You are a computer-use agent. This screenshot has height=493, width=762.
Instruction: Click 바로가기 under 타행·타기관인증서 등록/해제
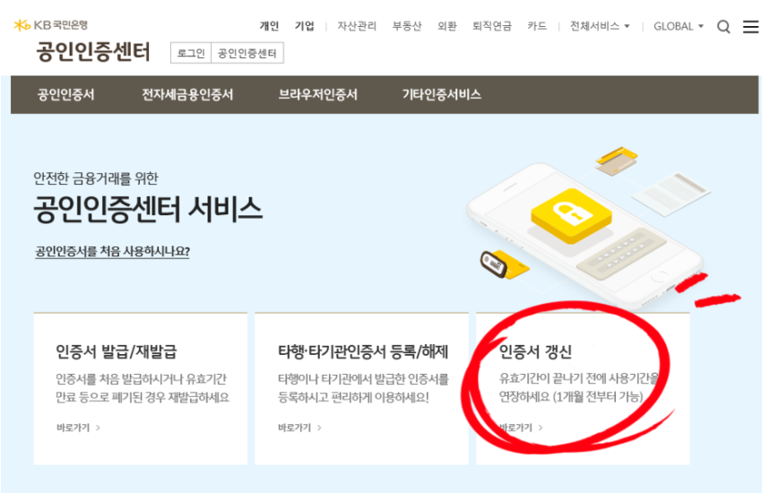tap(299, 428)
